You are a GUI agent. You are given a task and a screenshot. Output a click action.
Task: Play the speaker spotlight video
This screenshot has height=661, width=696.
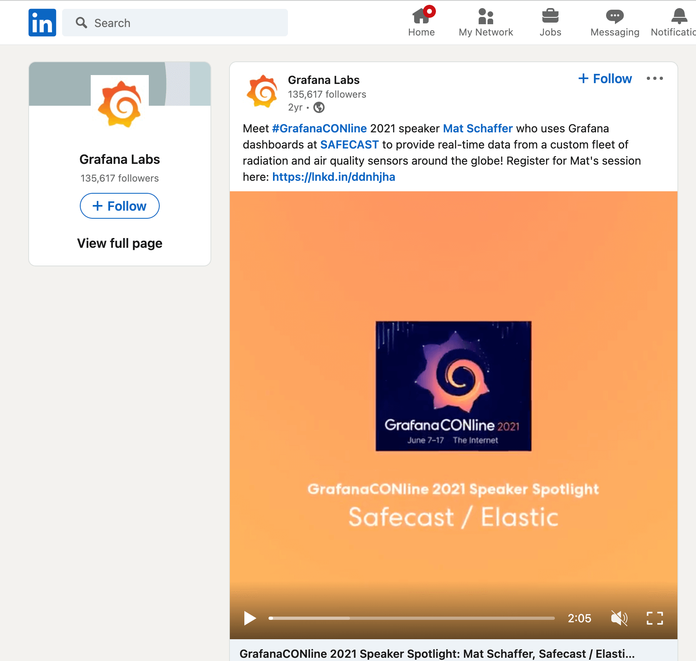(x=250, y=618)
